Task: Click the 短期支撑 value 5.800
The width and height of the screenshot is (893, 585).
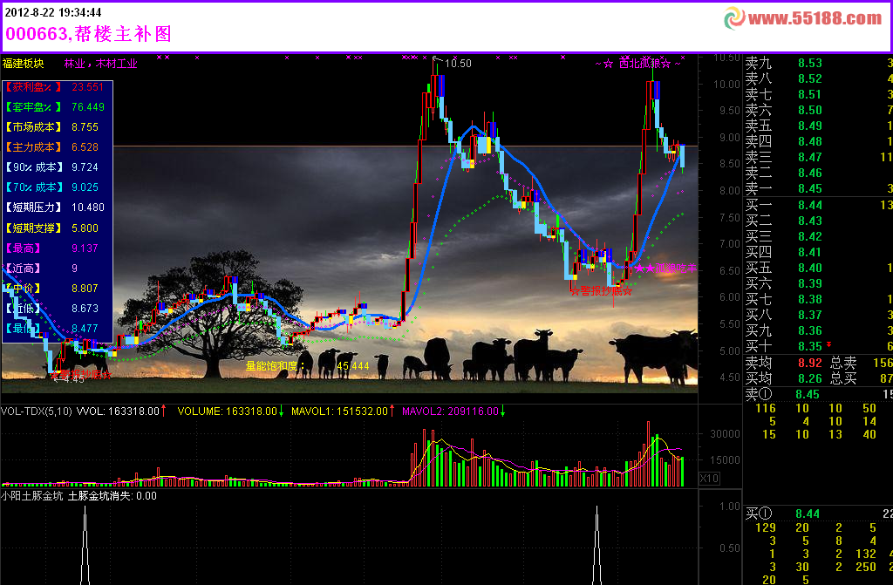Action: tap(85, 228)
